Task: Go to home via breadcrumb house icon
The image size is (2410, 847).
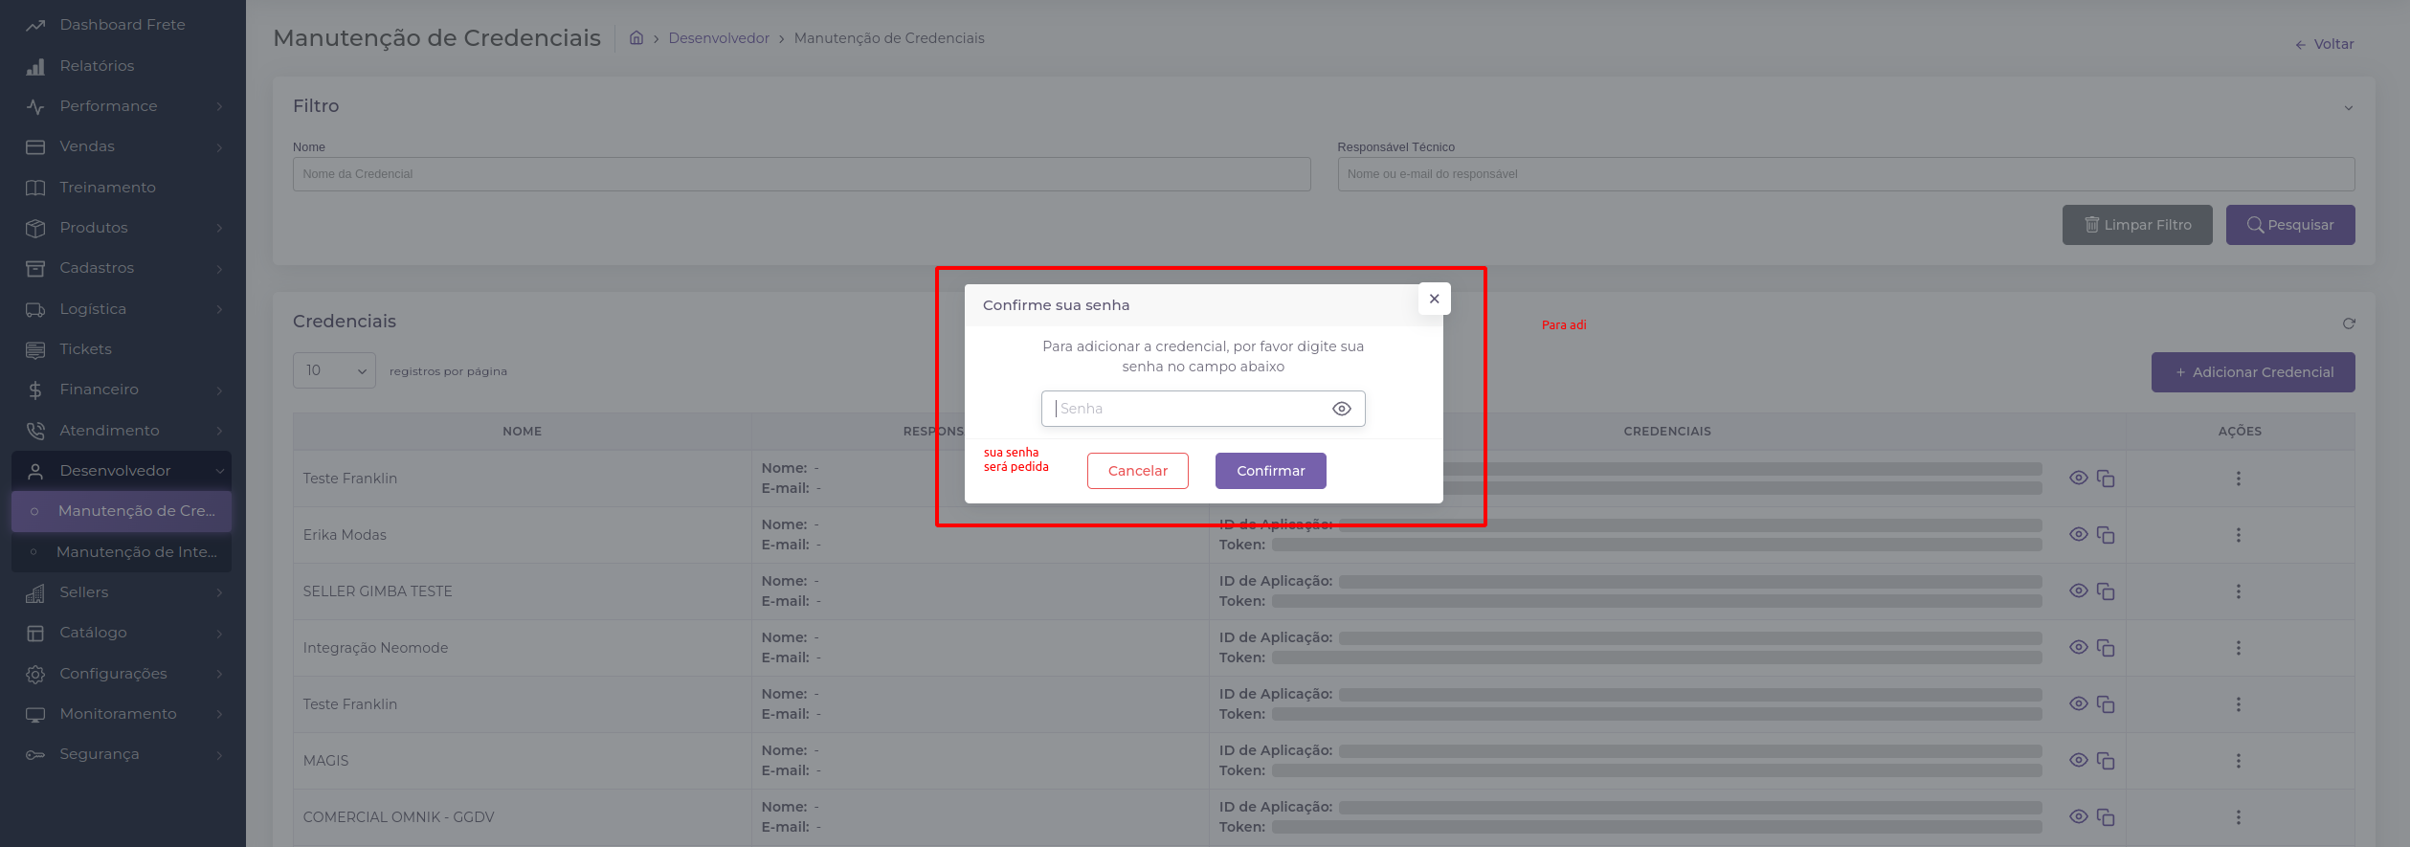Action: pyautogui.click(x=636, y=38)
